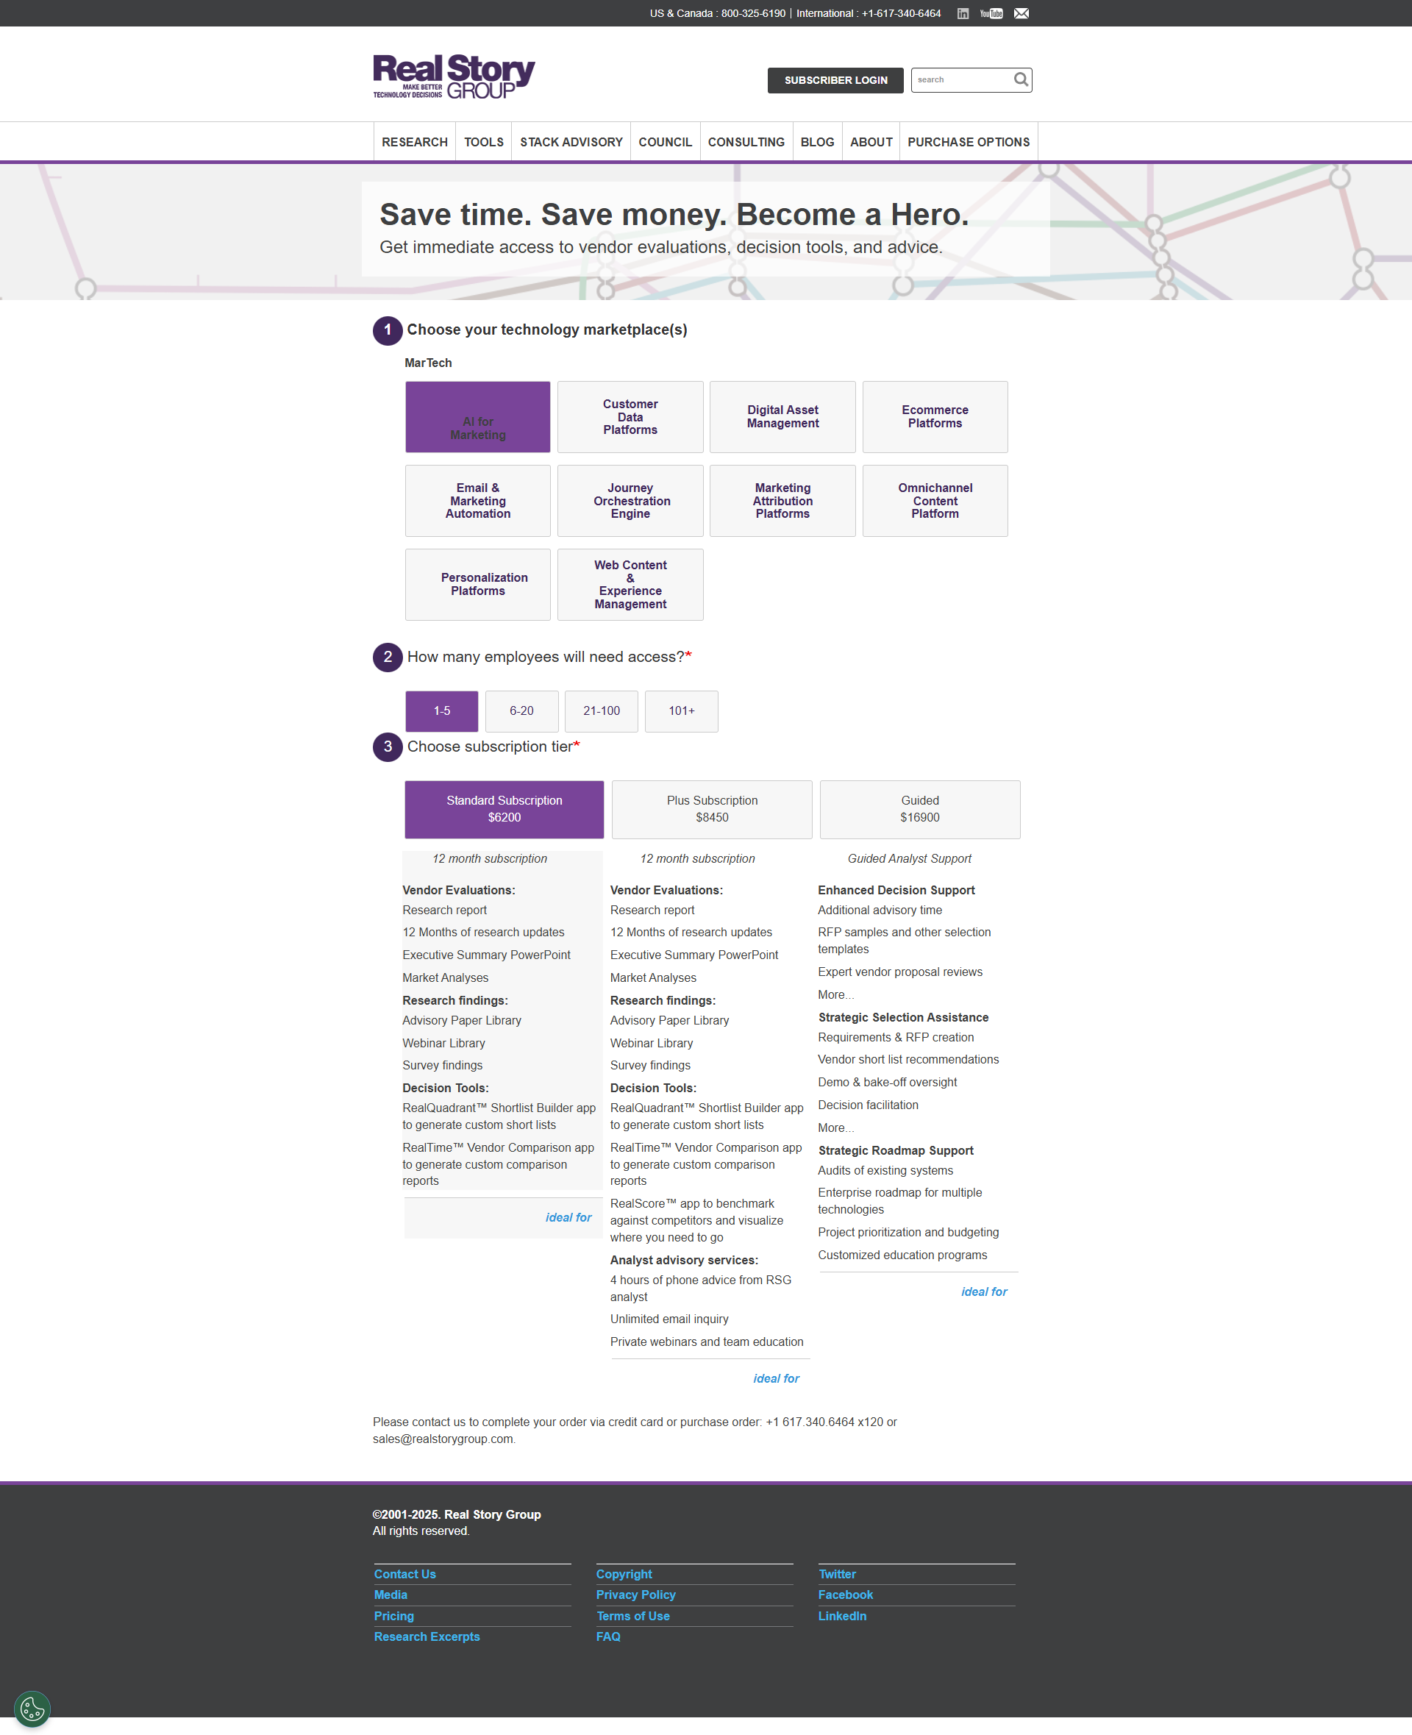Open the Research menu
Viewport: 1412px width, 1735px height.
click(415, 143)
